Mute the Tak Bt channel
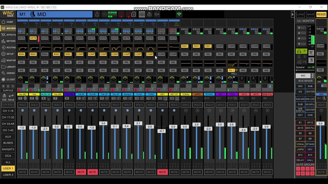This screenshot has width=328, height=184. 81,172
